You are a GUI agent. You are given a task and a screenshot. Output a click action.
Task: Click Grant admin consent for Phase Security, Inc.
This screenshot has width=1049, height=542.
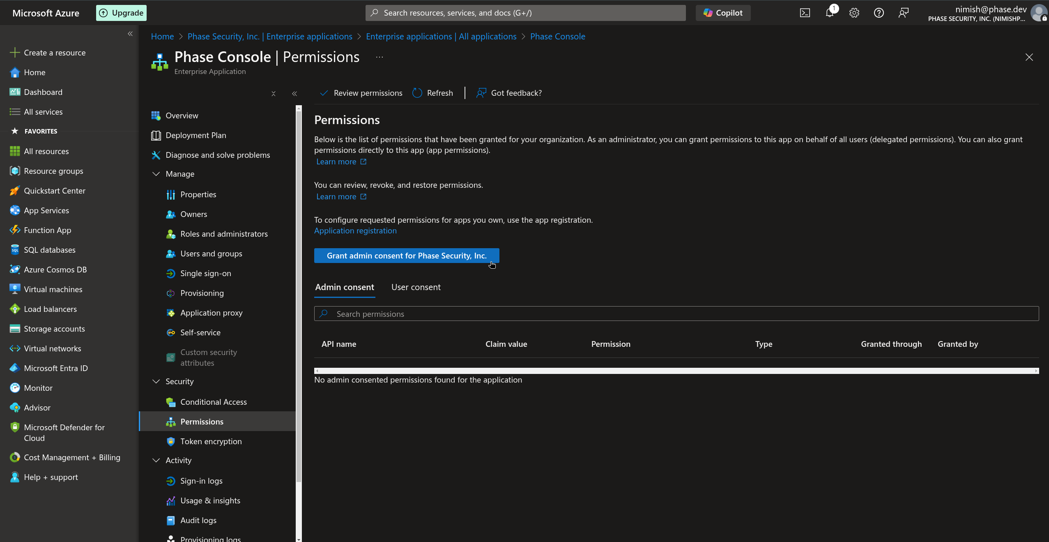coord(406,255)
